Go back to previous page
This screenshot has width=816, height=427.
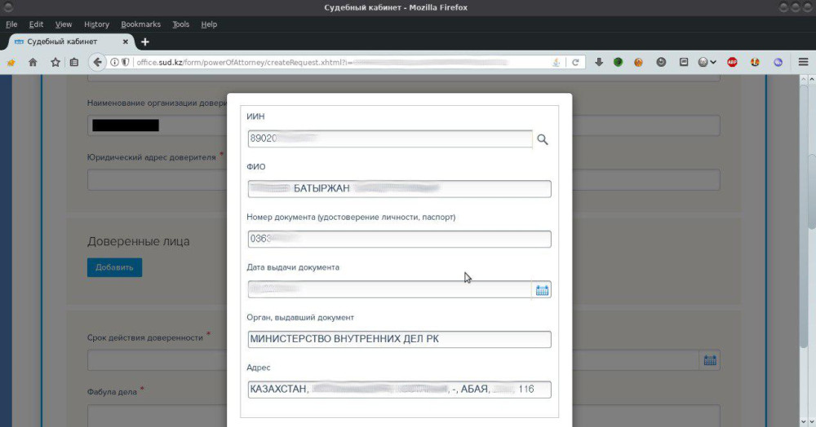coord(98,62)
